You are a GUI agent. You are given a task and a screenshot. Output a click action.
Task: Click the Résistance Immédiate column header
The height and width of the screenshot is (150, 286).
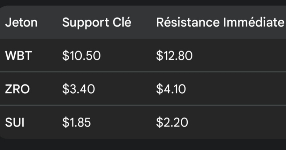(x=220, y=23)
